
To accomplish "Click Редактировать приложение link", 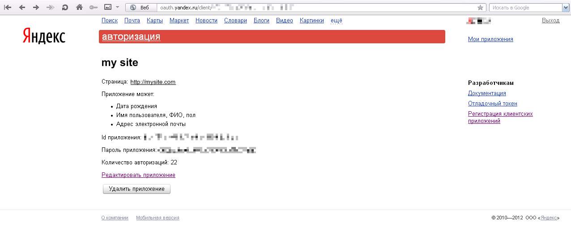I will (138, 175).
